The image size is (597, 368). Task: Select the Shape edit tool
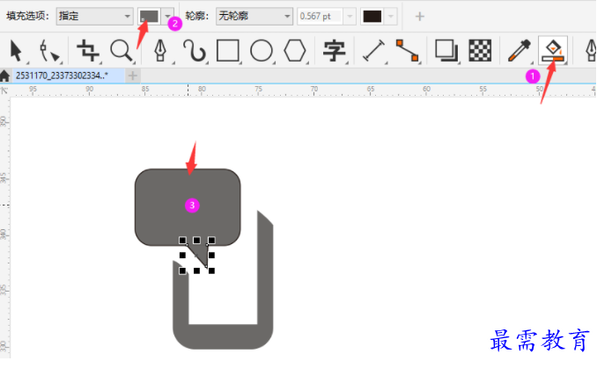click(49, 51)
